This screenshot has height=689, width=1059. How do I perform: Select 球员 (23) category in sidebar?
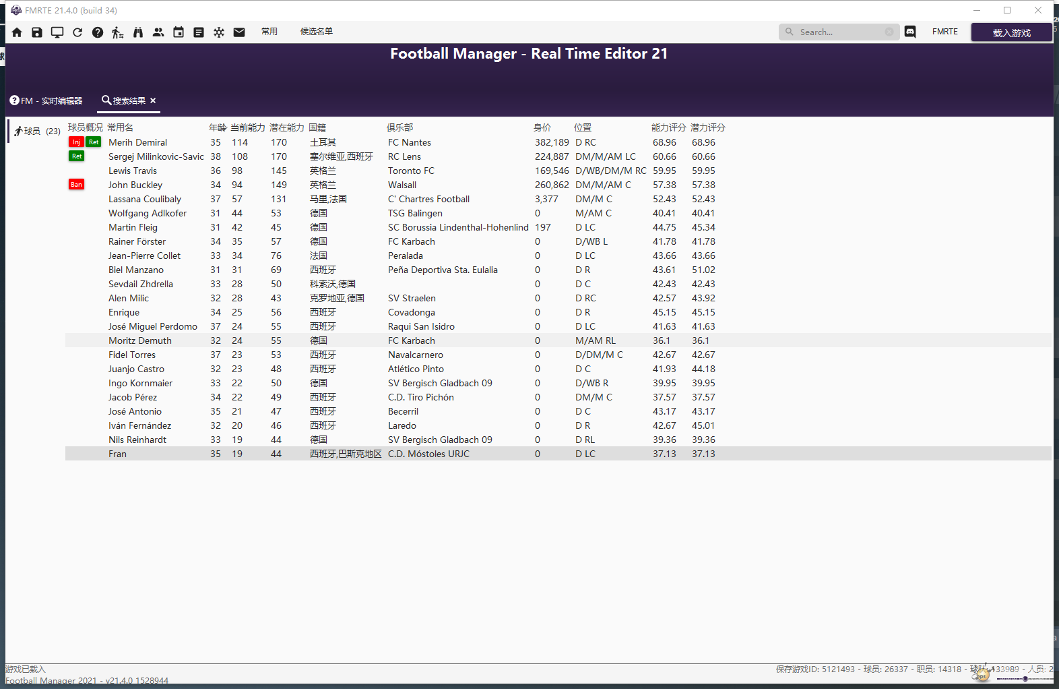pyautogui.click(x=37, y=131)
